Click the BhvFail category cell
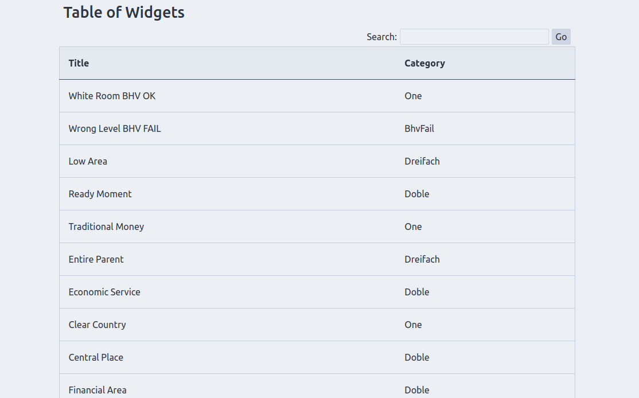This screenshot has height=398, width=639. pos(419,128)
